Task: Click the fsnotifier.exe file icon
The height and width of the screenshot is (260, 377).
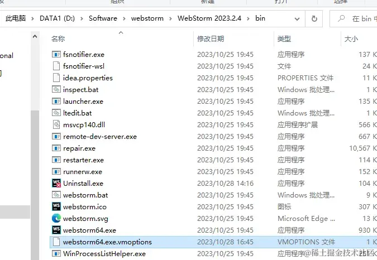Action: 56,55
